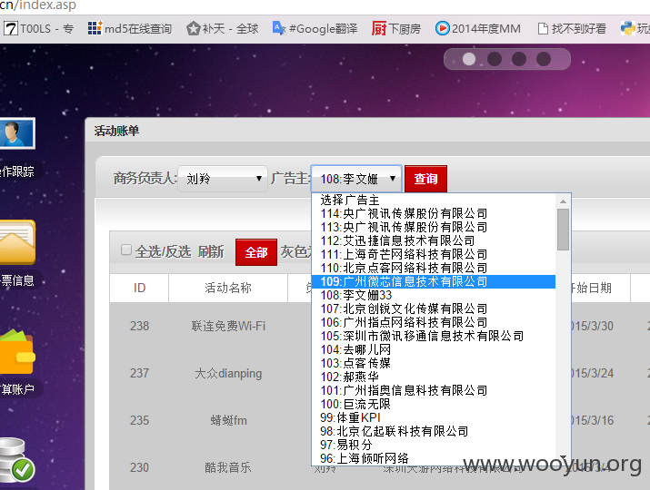Viewport: 650px width, 490px height.
Task: Click ID cell 237
Action: pyautogui.click(x=139, y=373)
